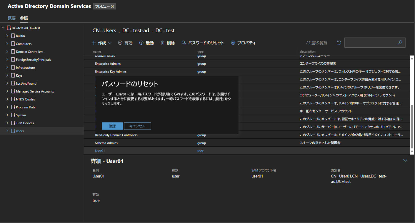Click the Managed Service Accounts icon

click(x=13, y=91)
